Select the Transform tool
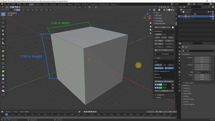This screenshot has height=121, width=215. click(3, 34)
